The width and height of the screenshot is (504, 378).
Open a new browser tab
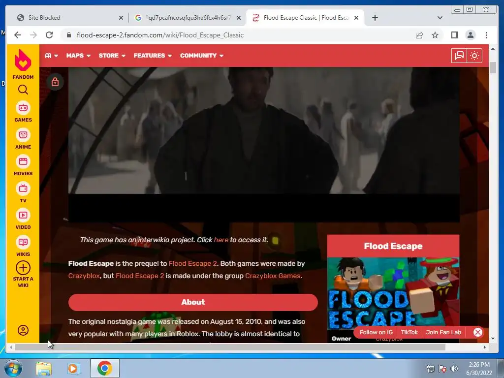coord(375,18)
